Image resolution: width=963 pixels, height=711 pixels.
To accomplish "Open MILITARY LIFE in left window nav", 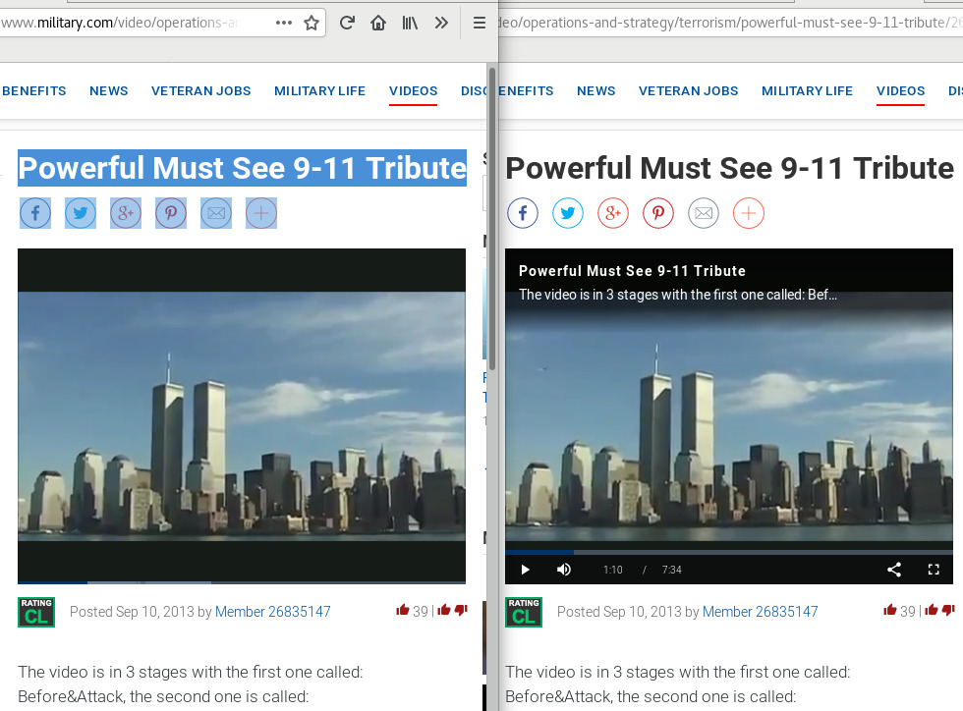I will tap(319, 91).
